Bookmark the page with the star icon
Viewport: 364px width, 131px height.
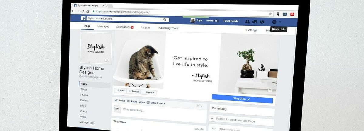click(x=270, y=14)
